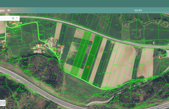Viewport: 169px width, 109px height.
Task: Select parcel 912/1 on the map
Action: [x=68, y=43]
